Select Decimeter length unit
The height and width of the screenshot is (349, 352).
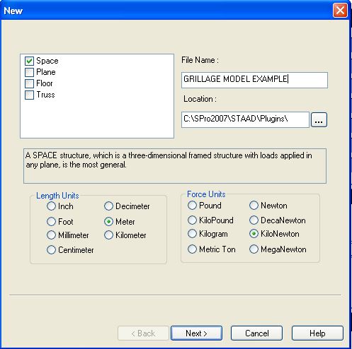[108, 206]
